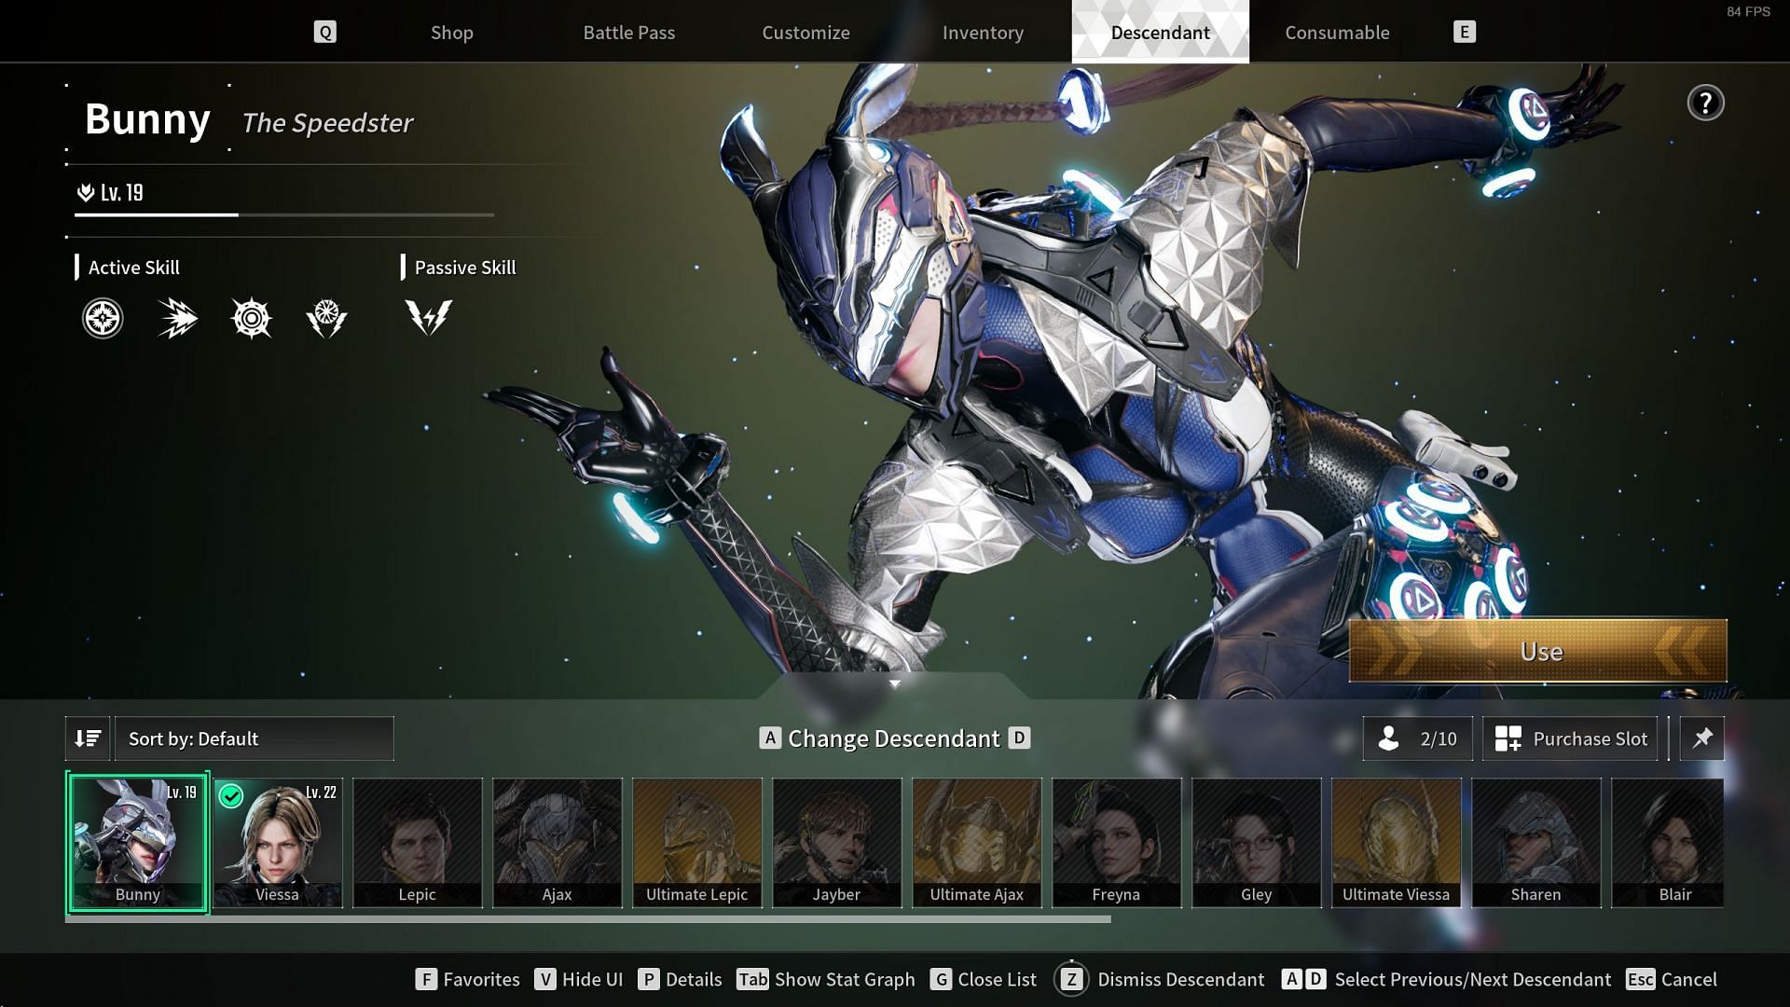Click the help question mark icon
Image resolution: width=1790 pixels, height=1007 pixels.
click(1705, 102)
